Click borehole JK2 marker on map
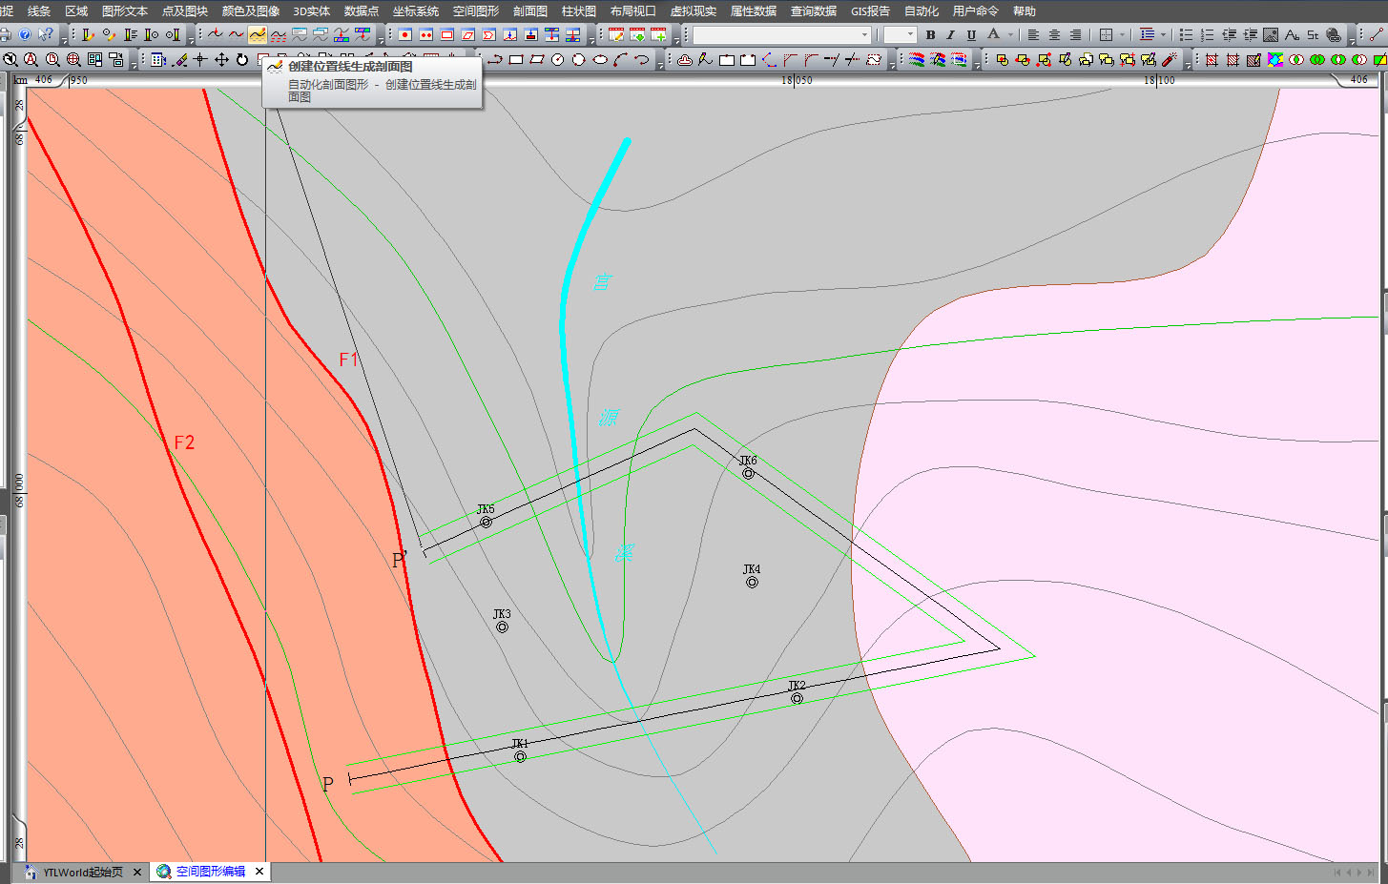Screen dimensions: 1388x884 pyautogui.click(x=797, y=698)
